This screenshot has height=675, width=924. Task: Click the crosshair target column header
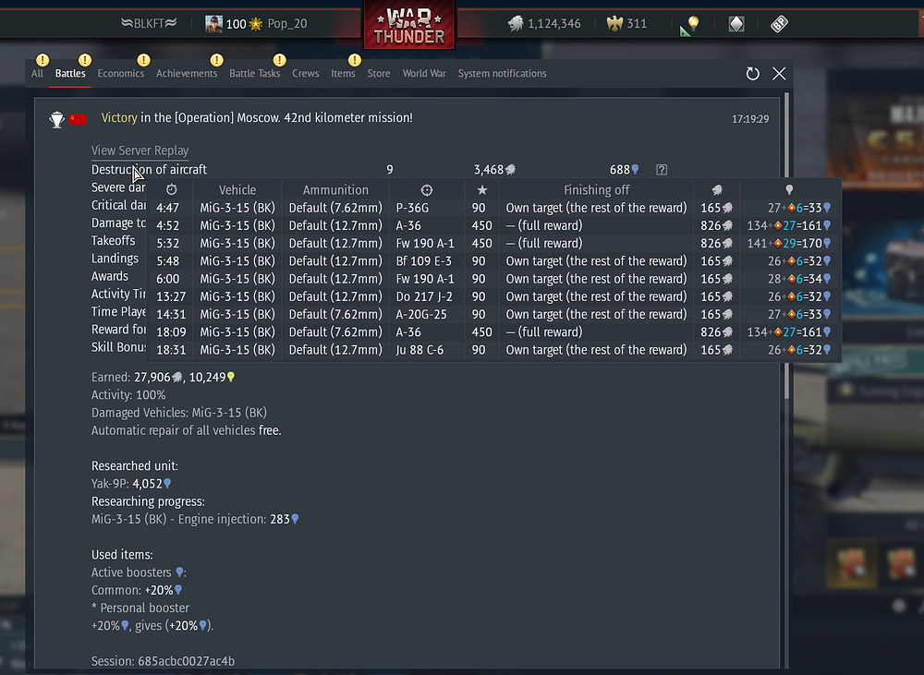coord(427,189)
